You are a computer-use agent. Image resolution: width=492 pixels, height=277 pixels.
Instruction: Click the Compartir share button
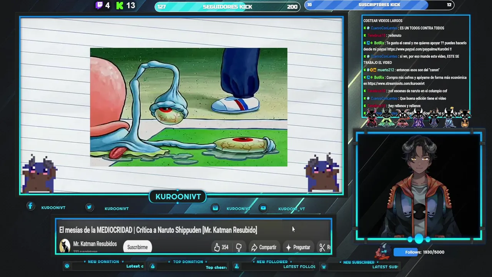264,247
